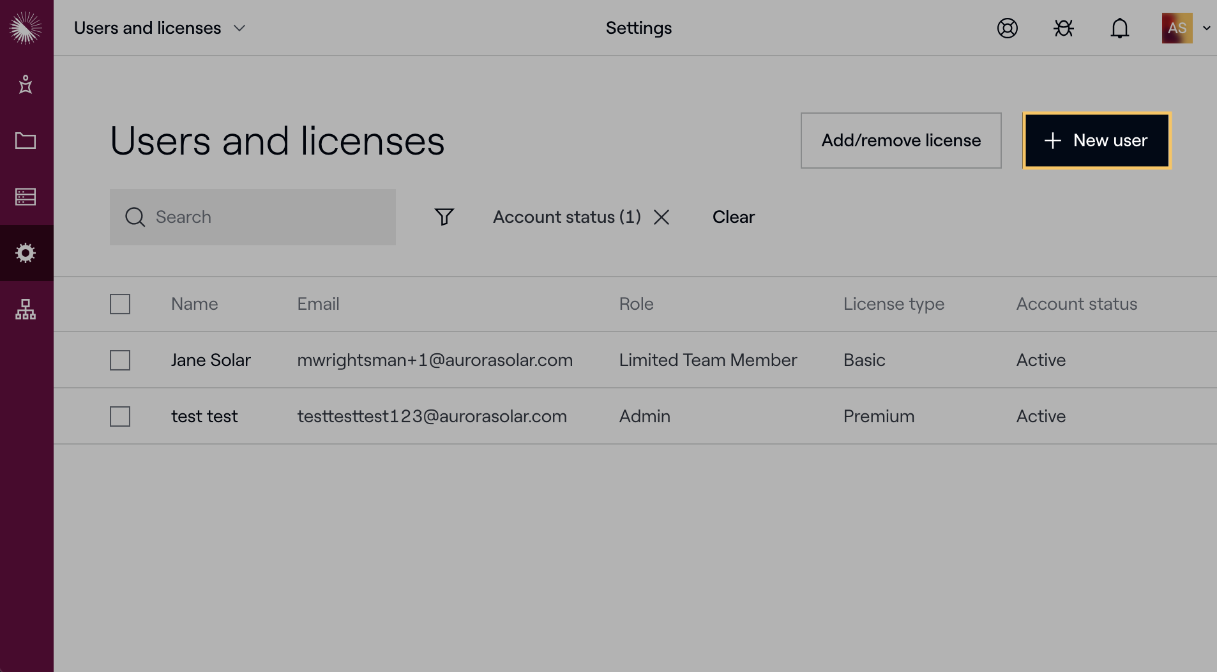Toggle the select-all header checkbox
Image resolution: width=1217 pixels, height=672 pixels.
(x=120, y=304)
